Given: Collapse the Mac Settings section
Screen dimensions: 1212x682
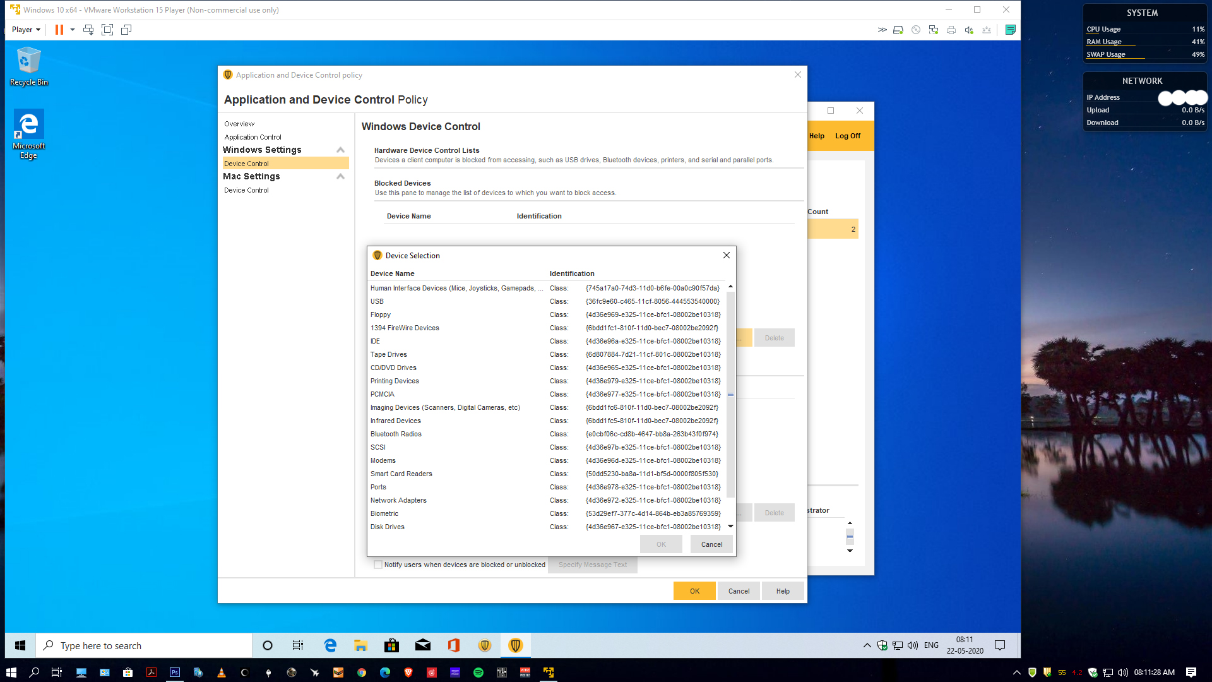Looking at the screenshot, I should point(340,176).
